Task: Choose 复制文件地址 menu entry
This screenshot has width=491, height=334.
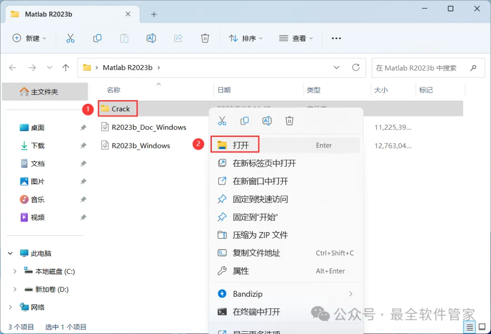Action: coord(285,253)
